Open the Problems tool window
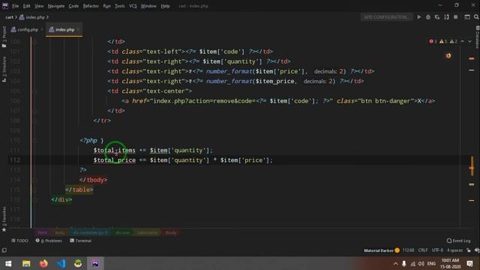 click(49, 241)
